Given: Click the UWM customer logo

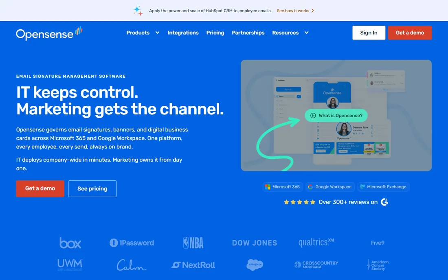Looking at the screenshot, I should [70, 265].
